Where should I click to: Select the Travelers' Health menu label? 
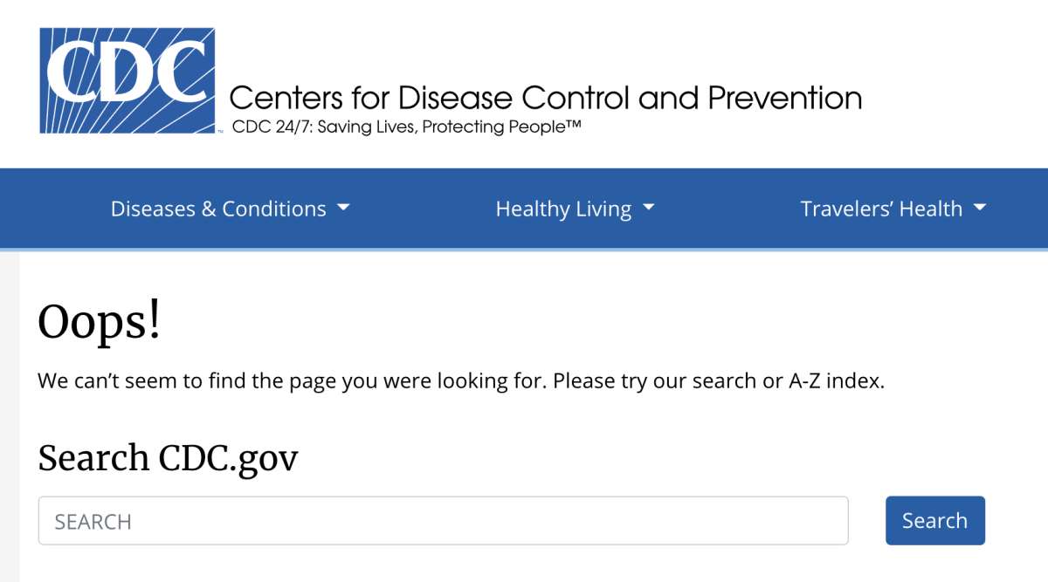(x=881, y=209)
